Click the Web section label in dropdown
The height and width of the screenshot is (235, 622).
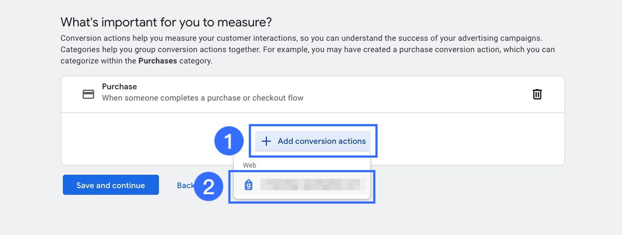pyautogui.click(x=250, y=165)
